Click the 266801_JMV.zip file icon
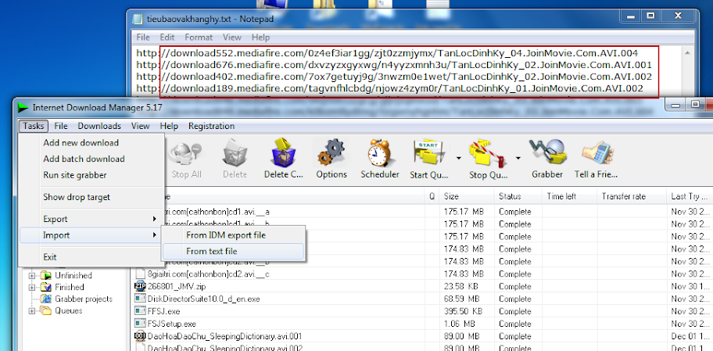Viewport: 713px width, 351px height. pyautogui.click(x=140, y=287)
